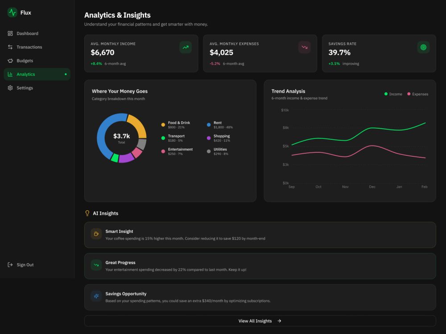Toggle the Income legend in Trend Analysis
This screenshot has width=446, height=334.
(393, 94)
